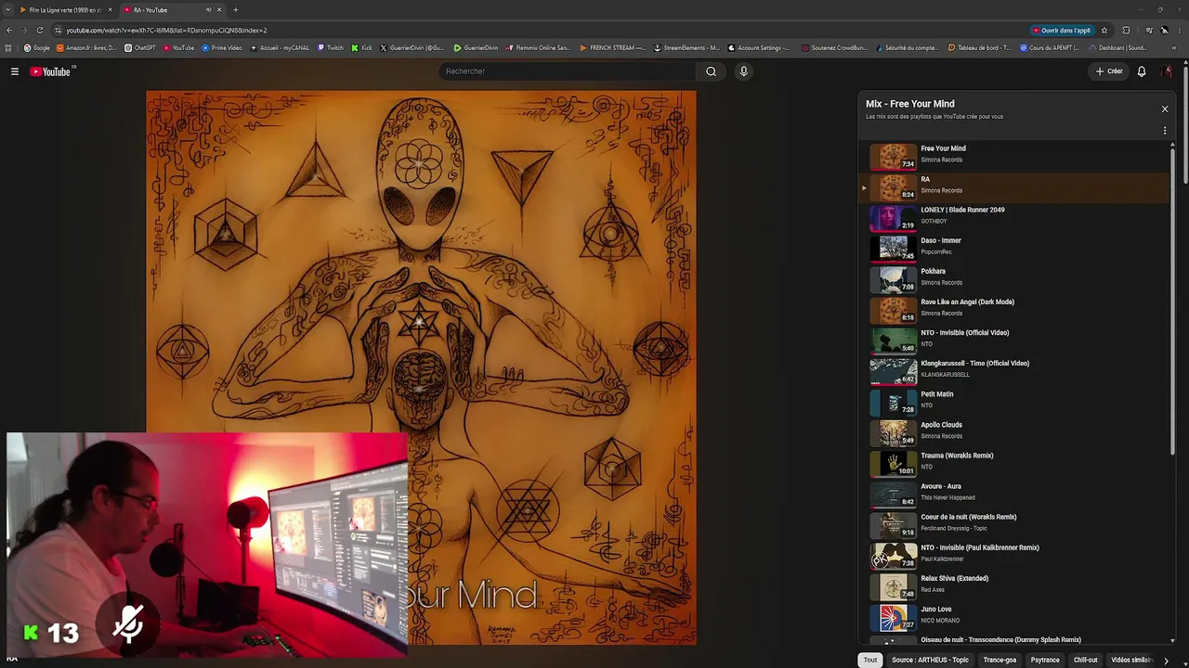The width and height of the screenshot is (1189, 668).
Task: Open the Apollo Clouds thumbnail
Action: tap(893, 432)
